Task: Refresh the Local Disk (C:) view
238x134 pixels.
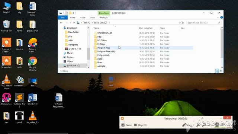Action: point(183,23)
